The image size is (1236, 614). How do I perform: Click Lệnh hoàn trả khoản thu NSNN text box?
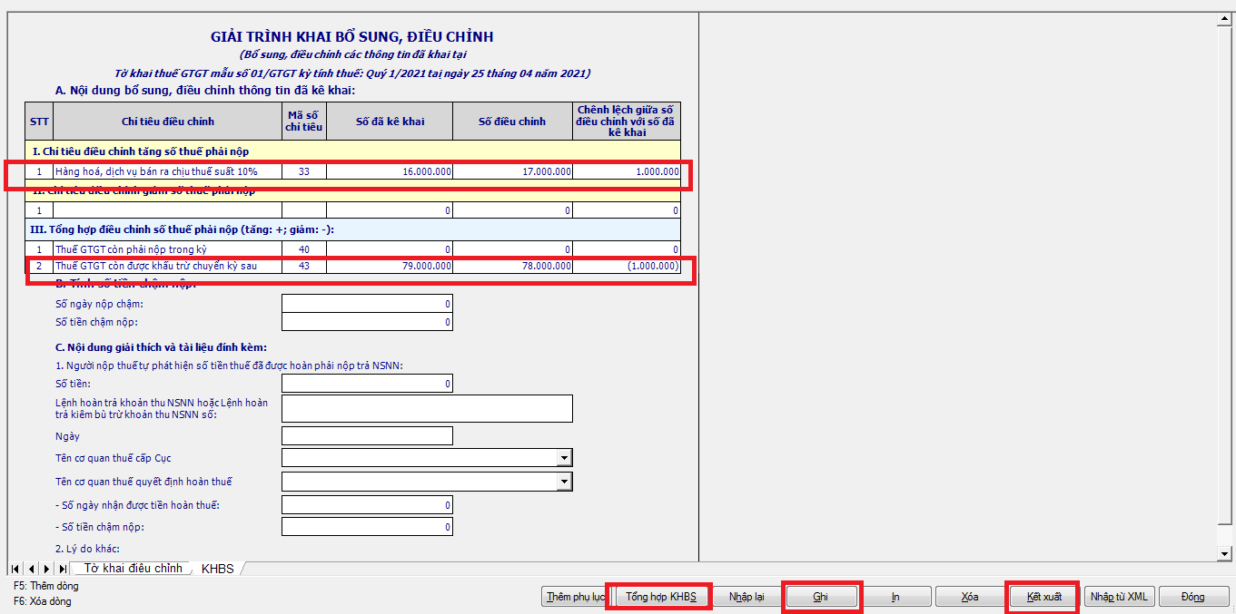(427, 408)
